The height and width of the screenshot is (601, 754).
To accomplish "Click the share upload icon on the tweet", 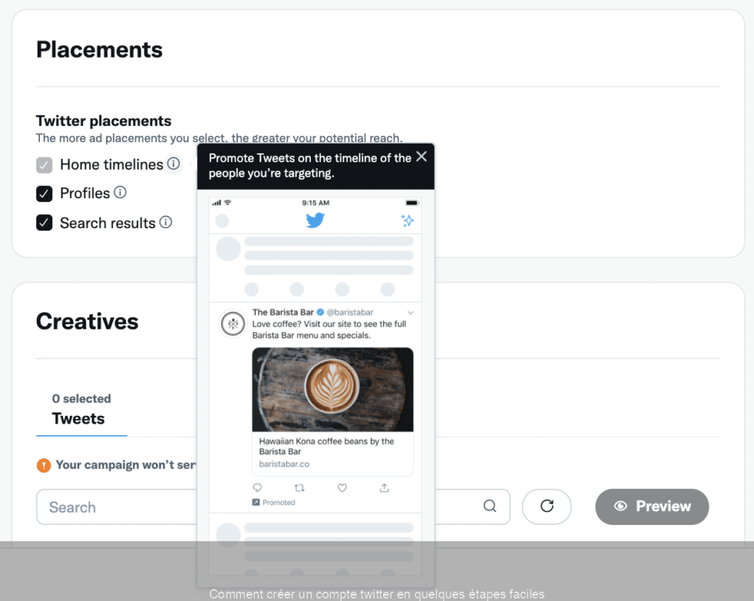I will [385, 487].
